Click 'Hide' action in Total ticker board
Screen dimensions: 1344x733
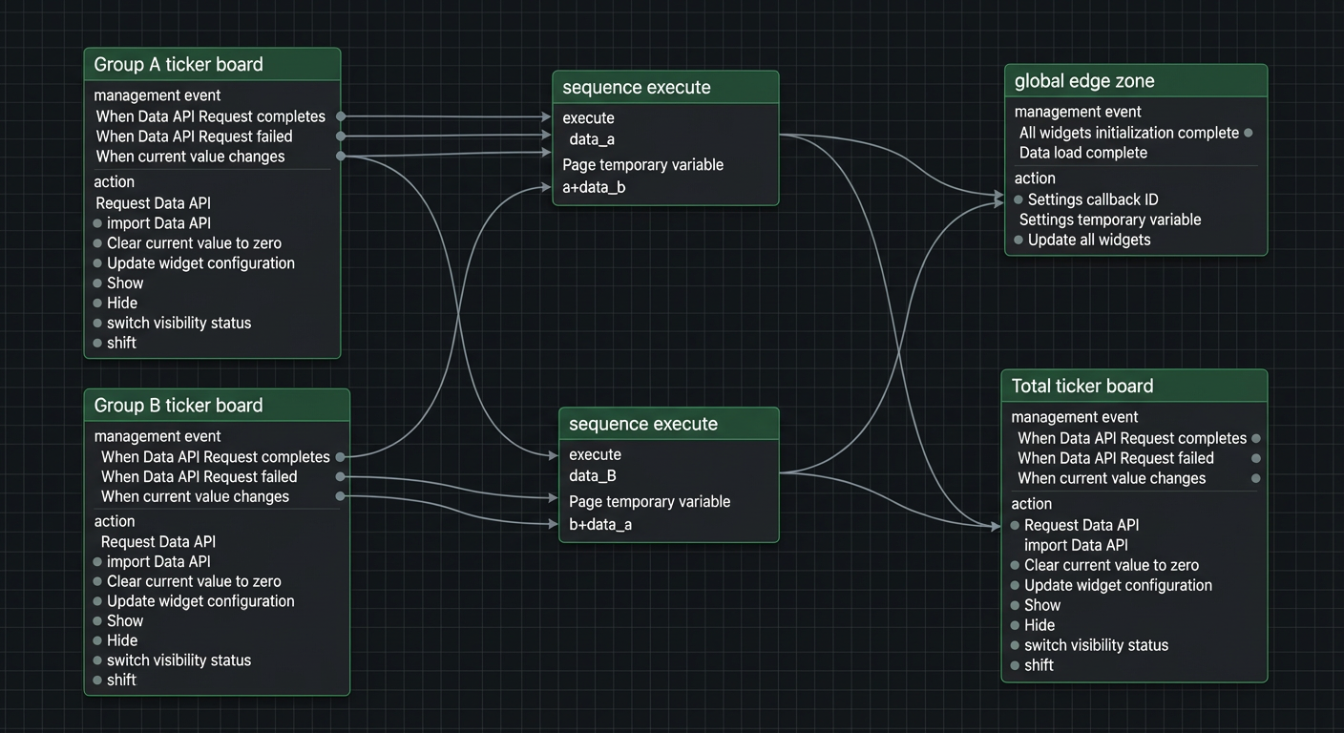pos(1039,625)
